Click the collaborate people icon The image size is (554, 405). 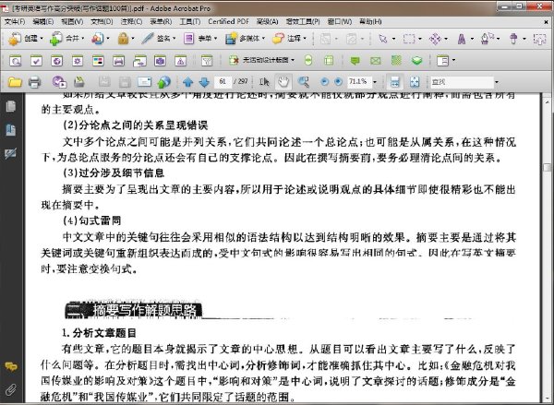point(100,39)
